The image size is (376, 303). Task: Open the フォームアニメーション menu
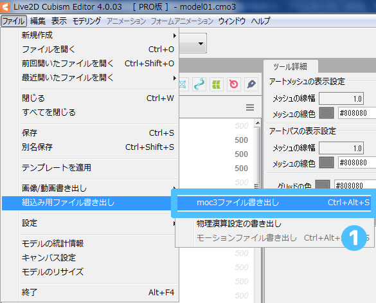pyautogui.click(x=182, y=21)
